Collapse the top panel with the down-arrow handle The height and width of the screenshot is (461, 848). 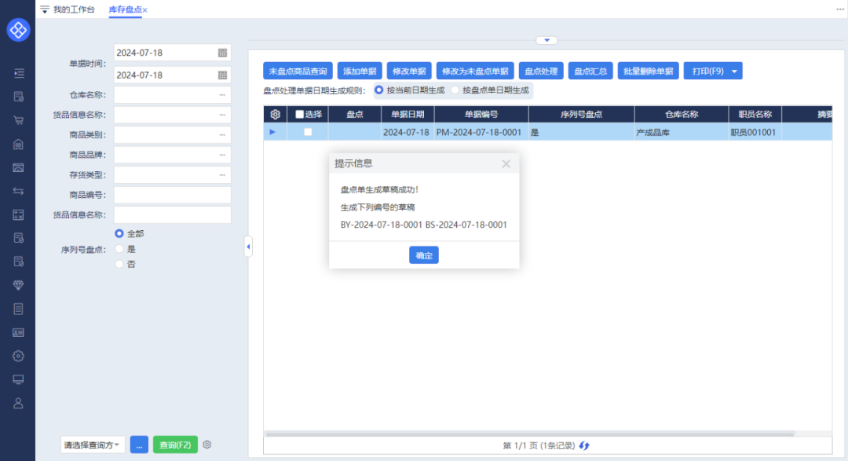click(547, 40)
